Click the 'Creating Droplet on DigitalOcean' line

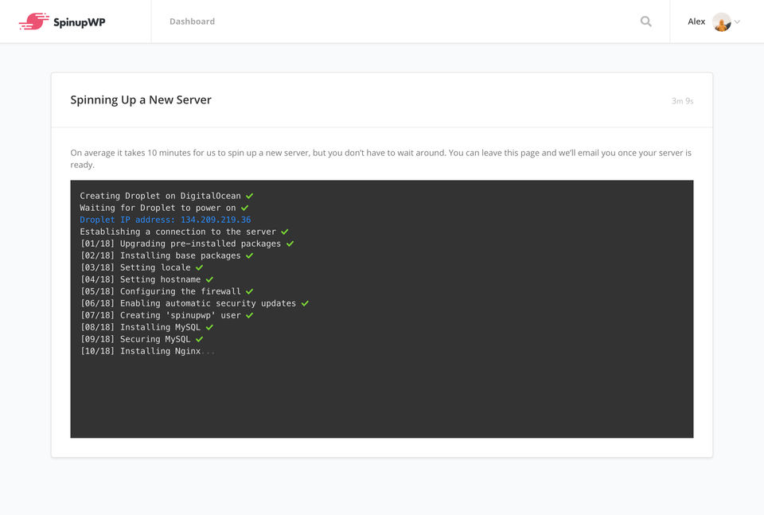(x=166, y=196)
